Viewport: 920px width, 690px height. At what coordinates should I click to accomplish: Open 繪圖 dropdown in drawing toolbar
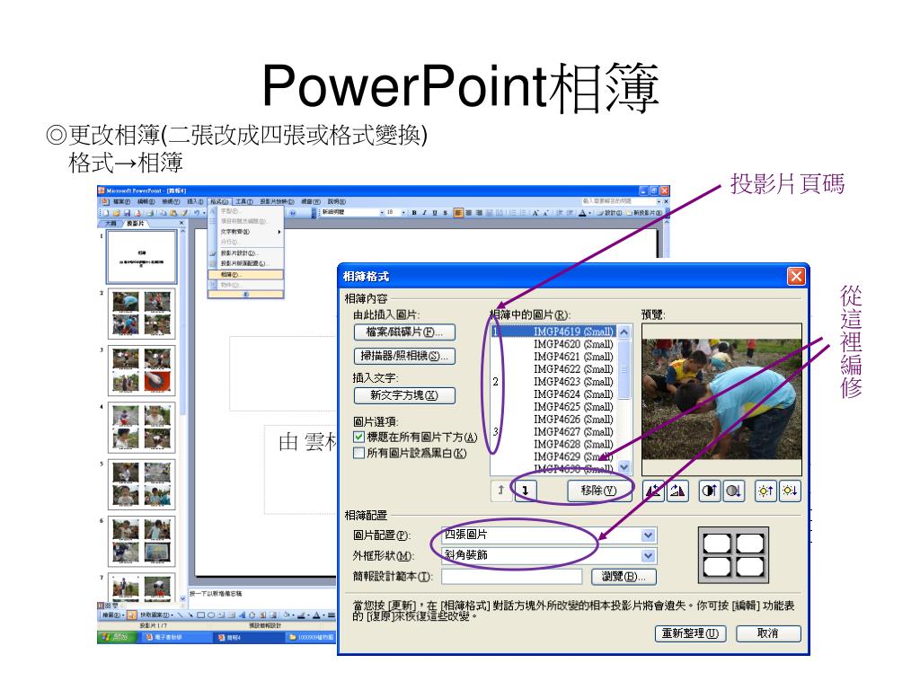(x=112, y=615)
